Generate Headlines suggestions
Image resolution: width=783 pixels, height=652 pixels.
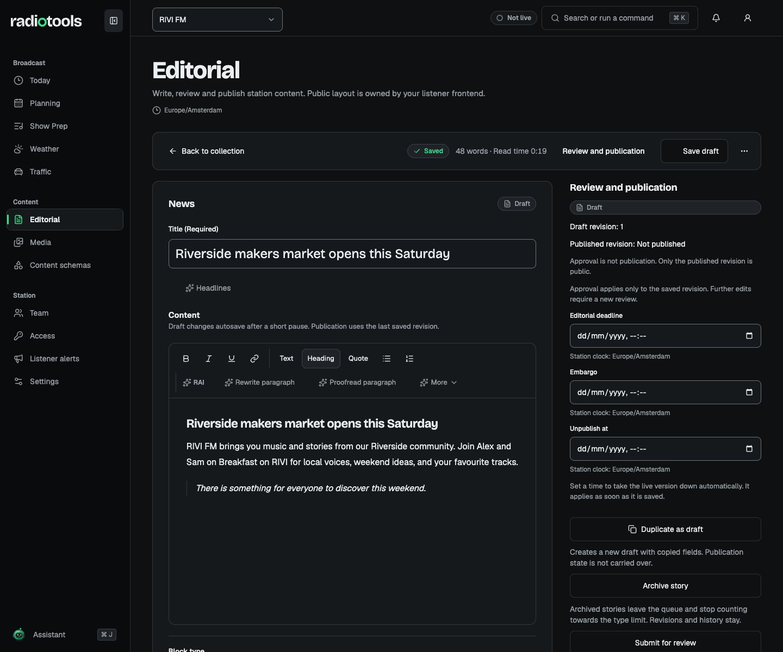208,288
